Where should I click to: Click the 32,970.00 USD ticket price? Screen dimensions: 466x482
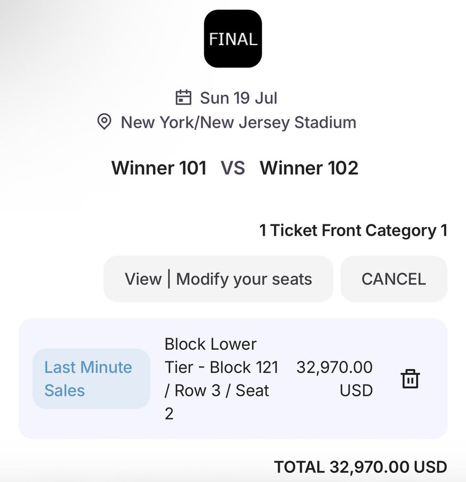[x=334, y=379]
